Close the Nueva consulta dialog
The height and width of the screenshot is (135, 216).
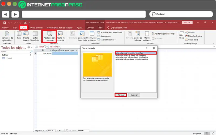point(154,48)
